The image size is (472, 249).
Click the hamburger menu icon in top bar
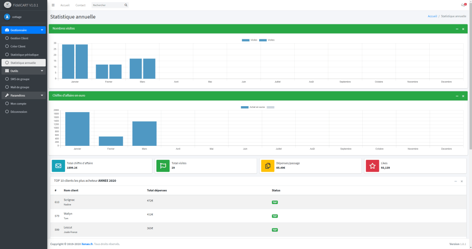point(53,5)
